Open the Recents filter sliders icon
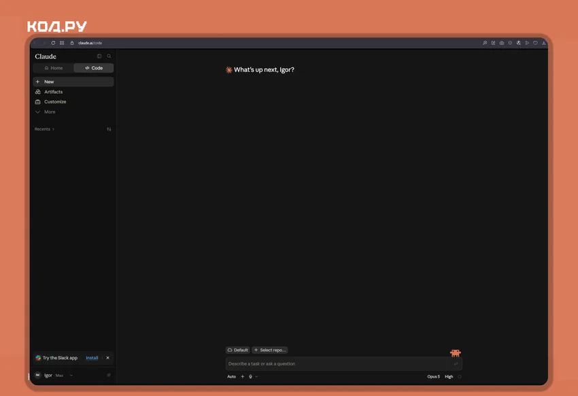Image resolution: width=578 pixels, height=396 pixels. [x=109, y=129]
